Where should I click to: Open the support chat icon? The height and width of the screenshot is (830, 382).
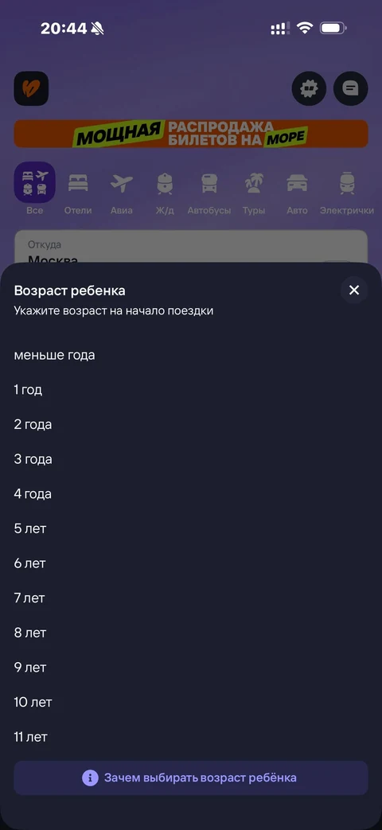coord(350,88)
